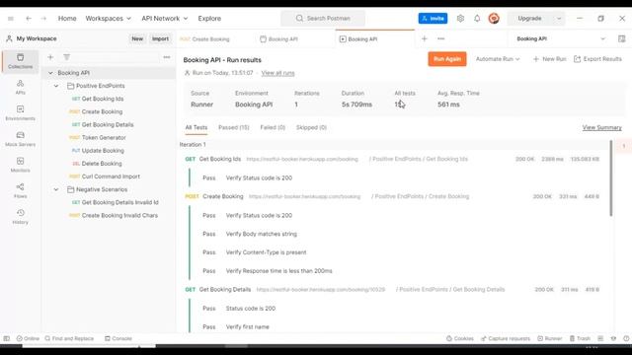This screenshot has height=355, width=632.
Task: Open a new tab with plus icon
Action: [424, 38]
